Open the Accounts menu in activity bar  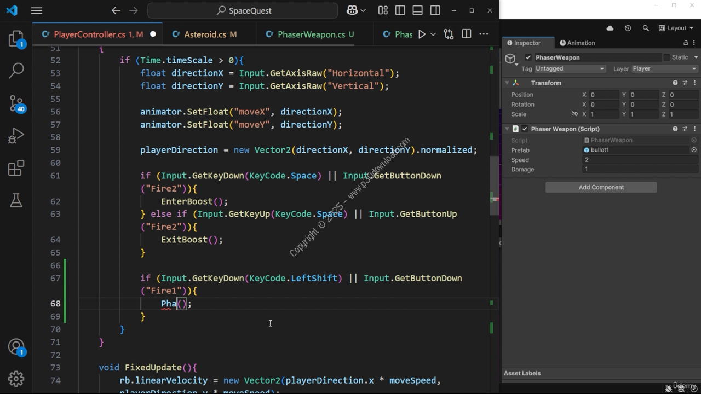[x=16, y=347]
